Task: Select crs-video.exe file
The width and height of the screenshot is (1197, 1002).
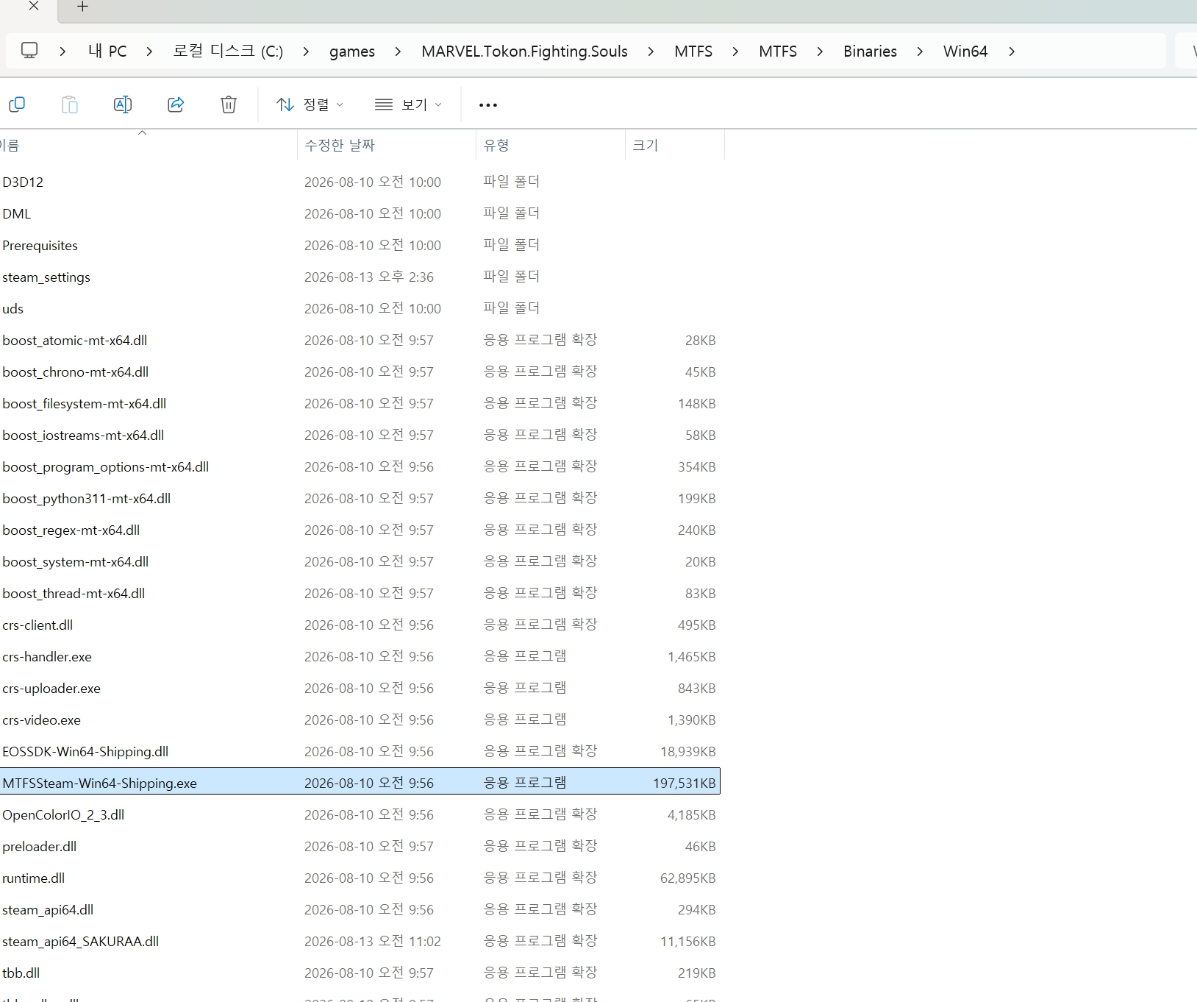Action: tap(360, 719)
